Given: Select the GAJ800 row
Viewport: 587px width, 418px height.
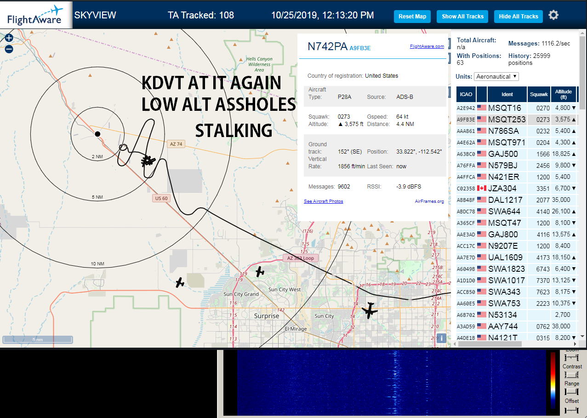Looking at the screenshot, I should point(517,234).
